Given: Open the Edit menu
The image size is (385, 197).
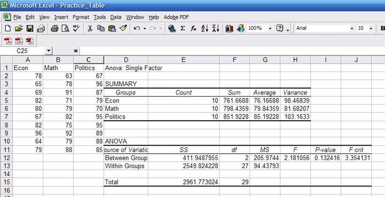Looking at the screenshot, I should (x=30, y=18).
